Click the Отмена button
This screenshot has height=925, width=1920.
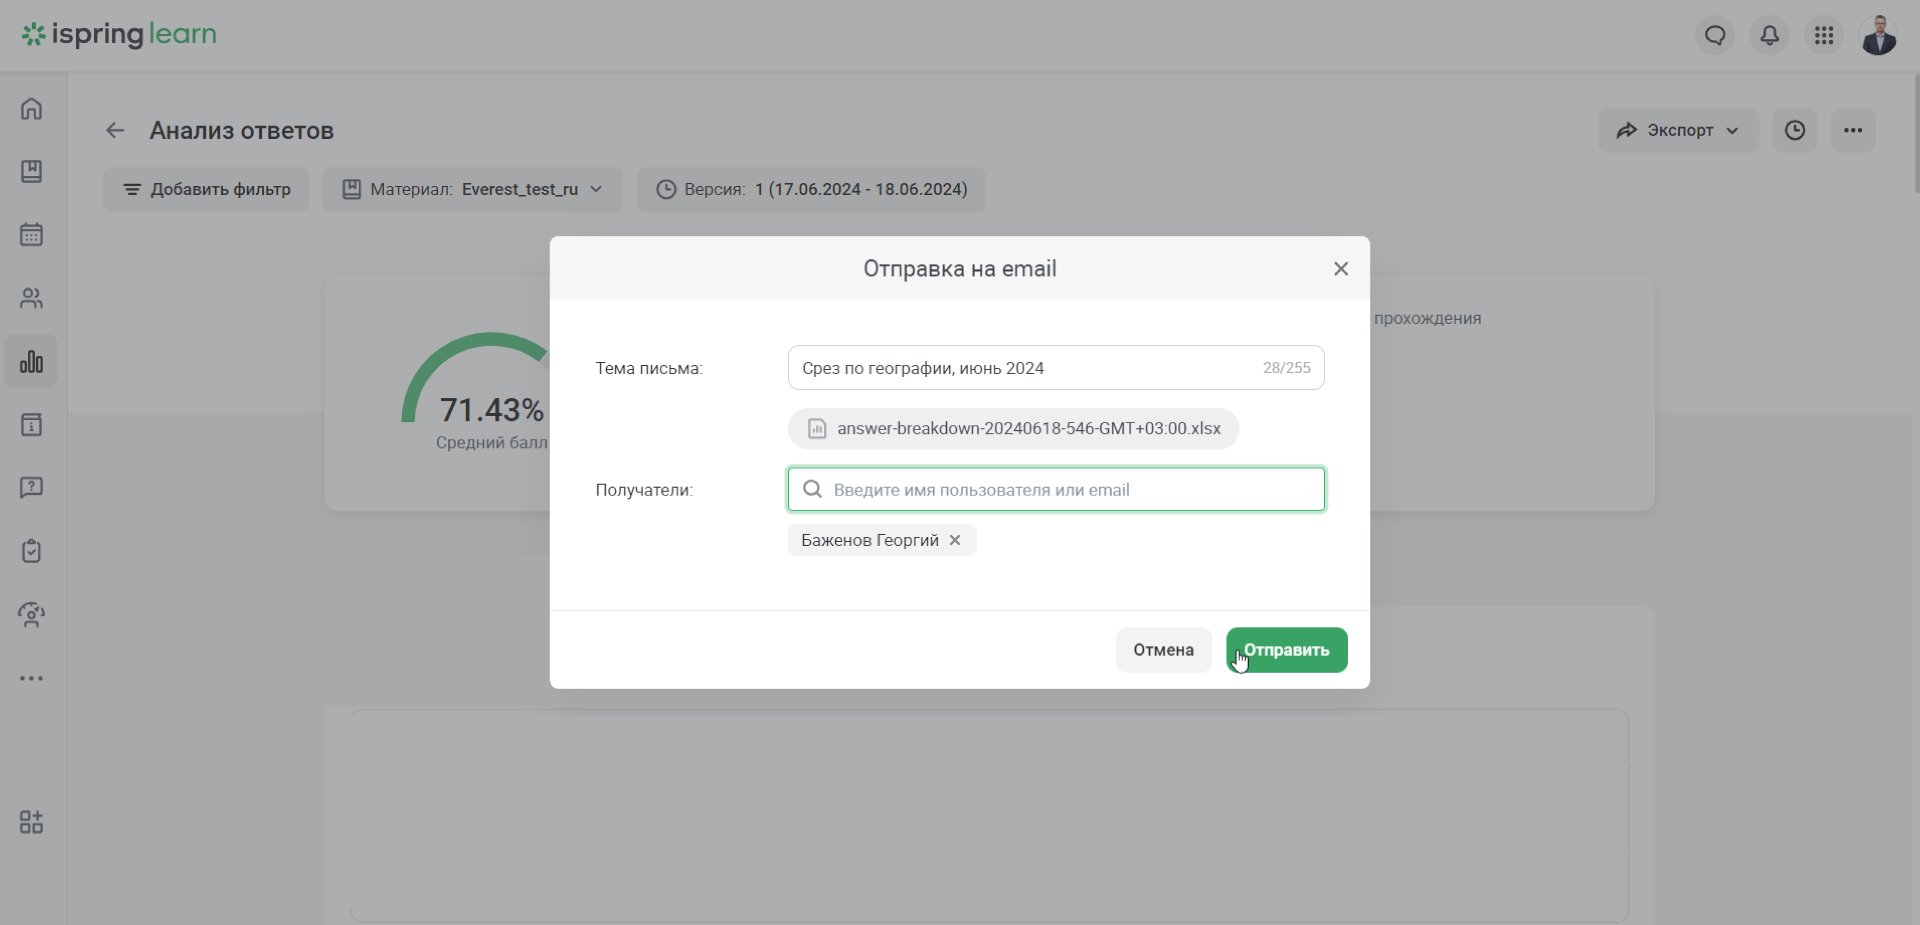coord(1163,650)
